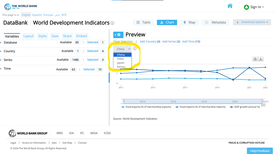The width and height of the screenshot is (275, 154).
Task: Switch to the Layout tab
Action: pos(28,36)
